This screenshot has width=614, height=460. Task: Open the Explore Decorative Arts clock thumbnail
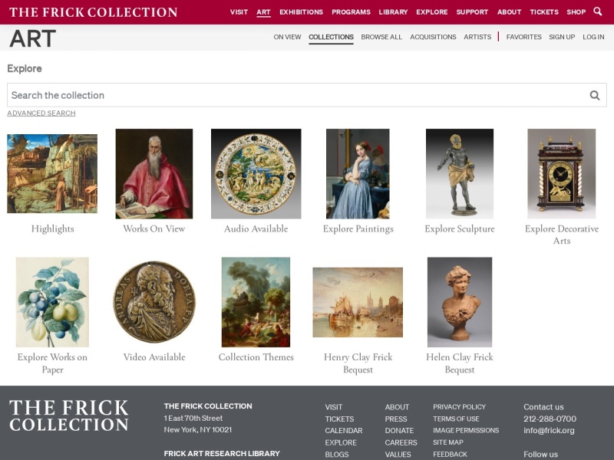click(x=562, y=174)
